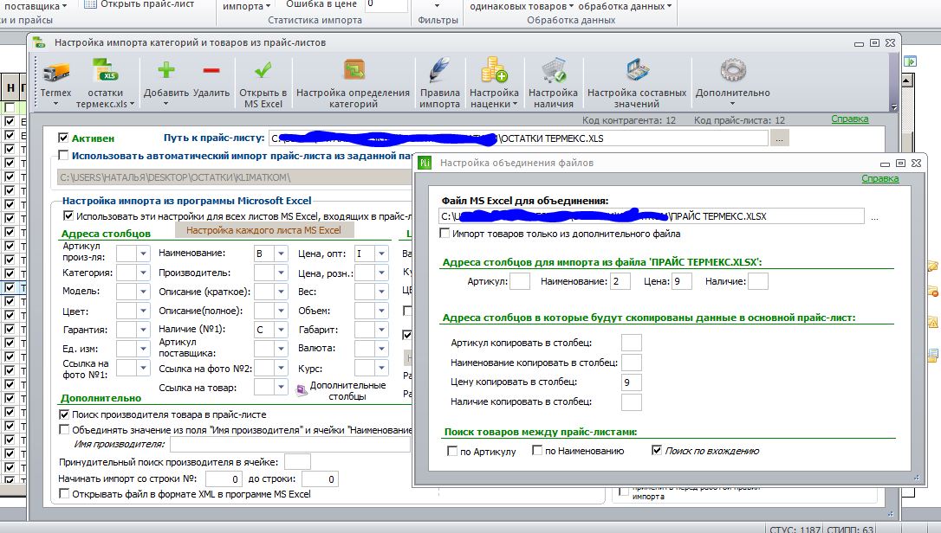
Task: Click the Ошибка в цене value field
Action: [386, 5]
